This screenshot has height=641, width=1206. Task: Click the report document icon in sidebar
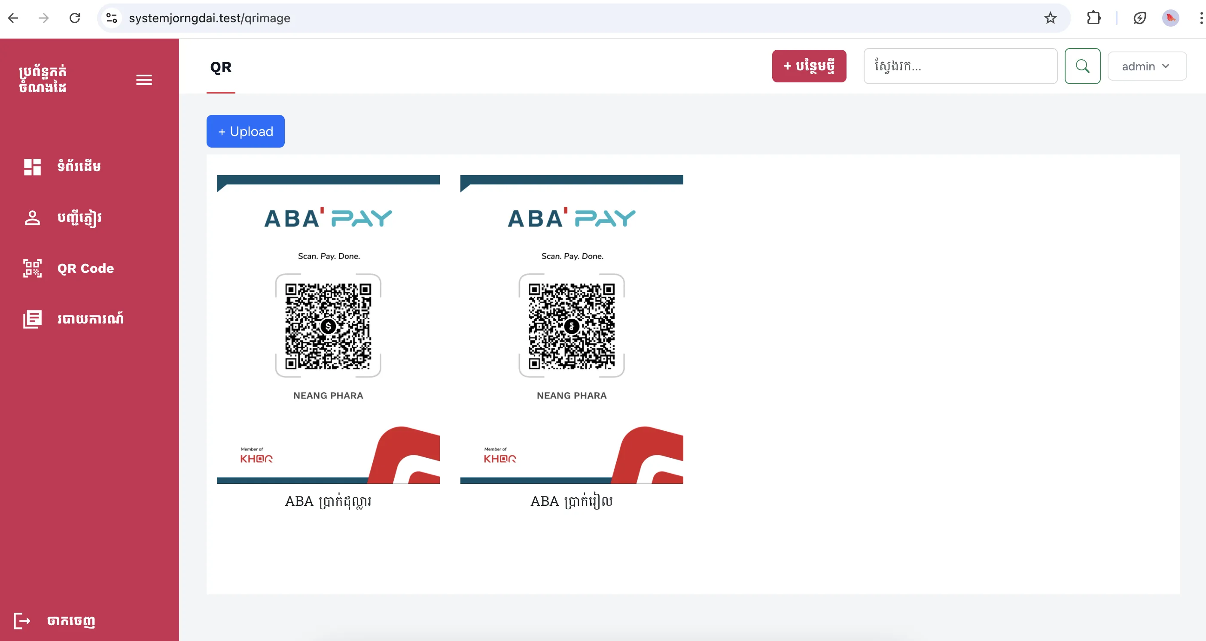(x=32, y=319)
